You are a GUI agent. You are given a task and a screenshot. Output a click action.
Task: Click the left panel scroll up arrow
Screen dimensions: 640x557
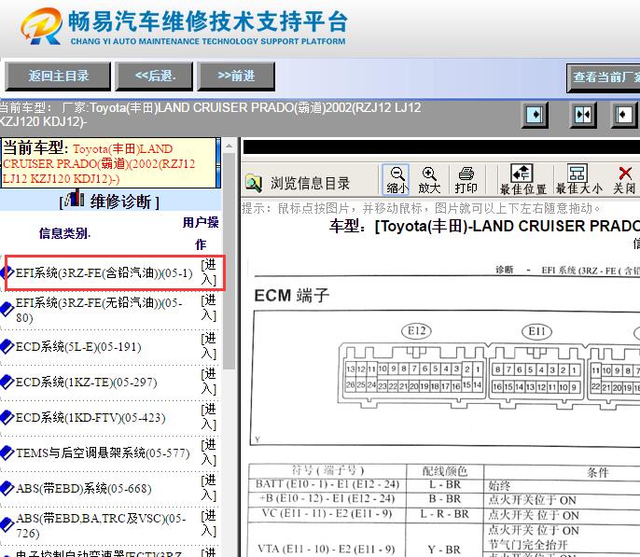(229, 146)
